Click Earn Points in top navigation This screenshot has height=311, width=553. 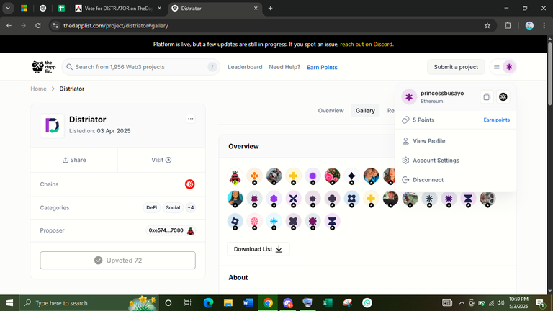(322, 67)
